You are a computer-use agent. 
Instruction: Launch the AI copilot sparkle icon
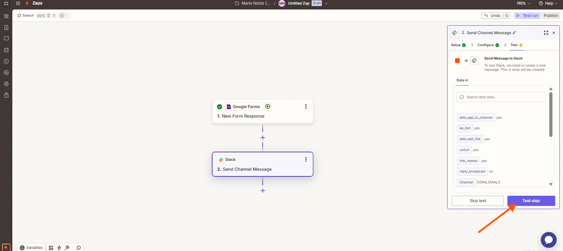click(x=6, y=247)
